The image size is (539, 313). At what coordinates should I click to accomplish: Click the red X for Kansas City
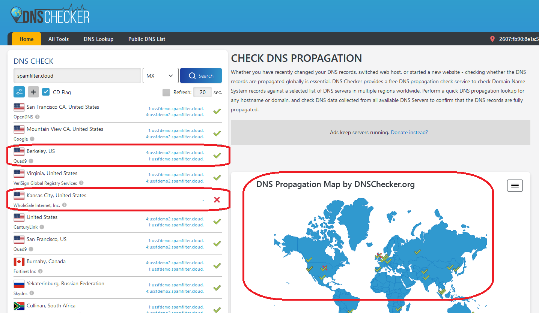tap(217, 200)
